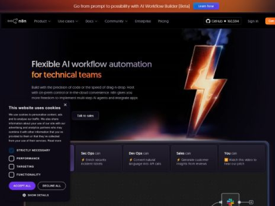Click lightning icon in Sec Ops card
Screen dimensions: 275x206
[x=83, y=160]
